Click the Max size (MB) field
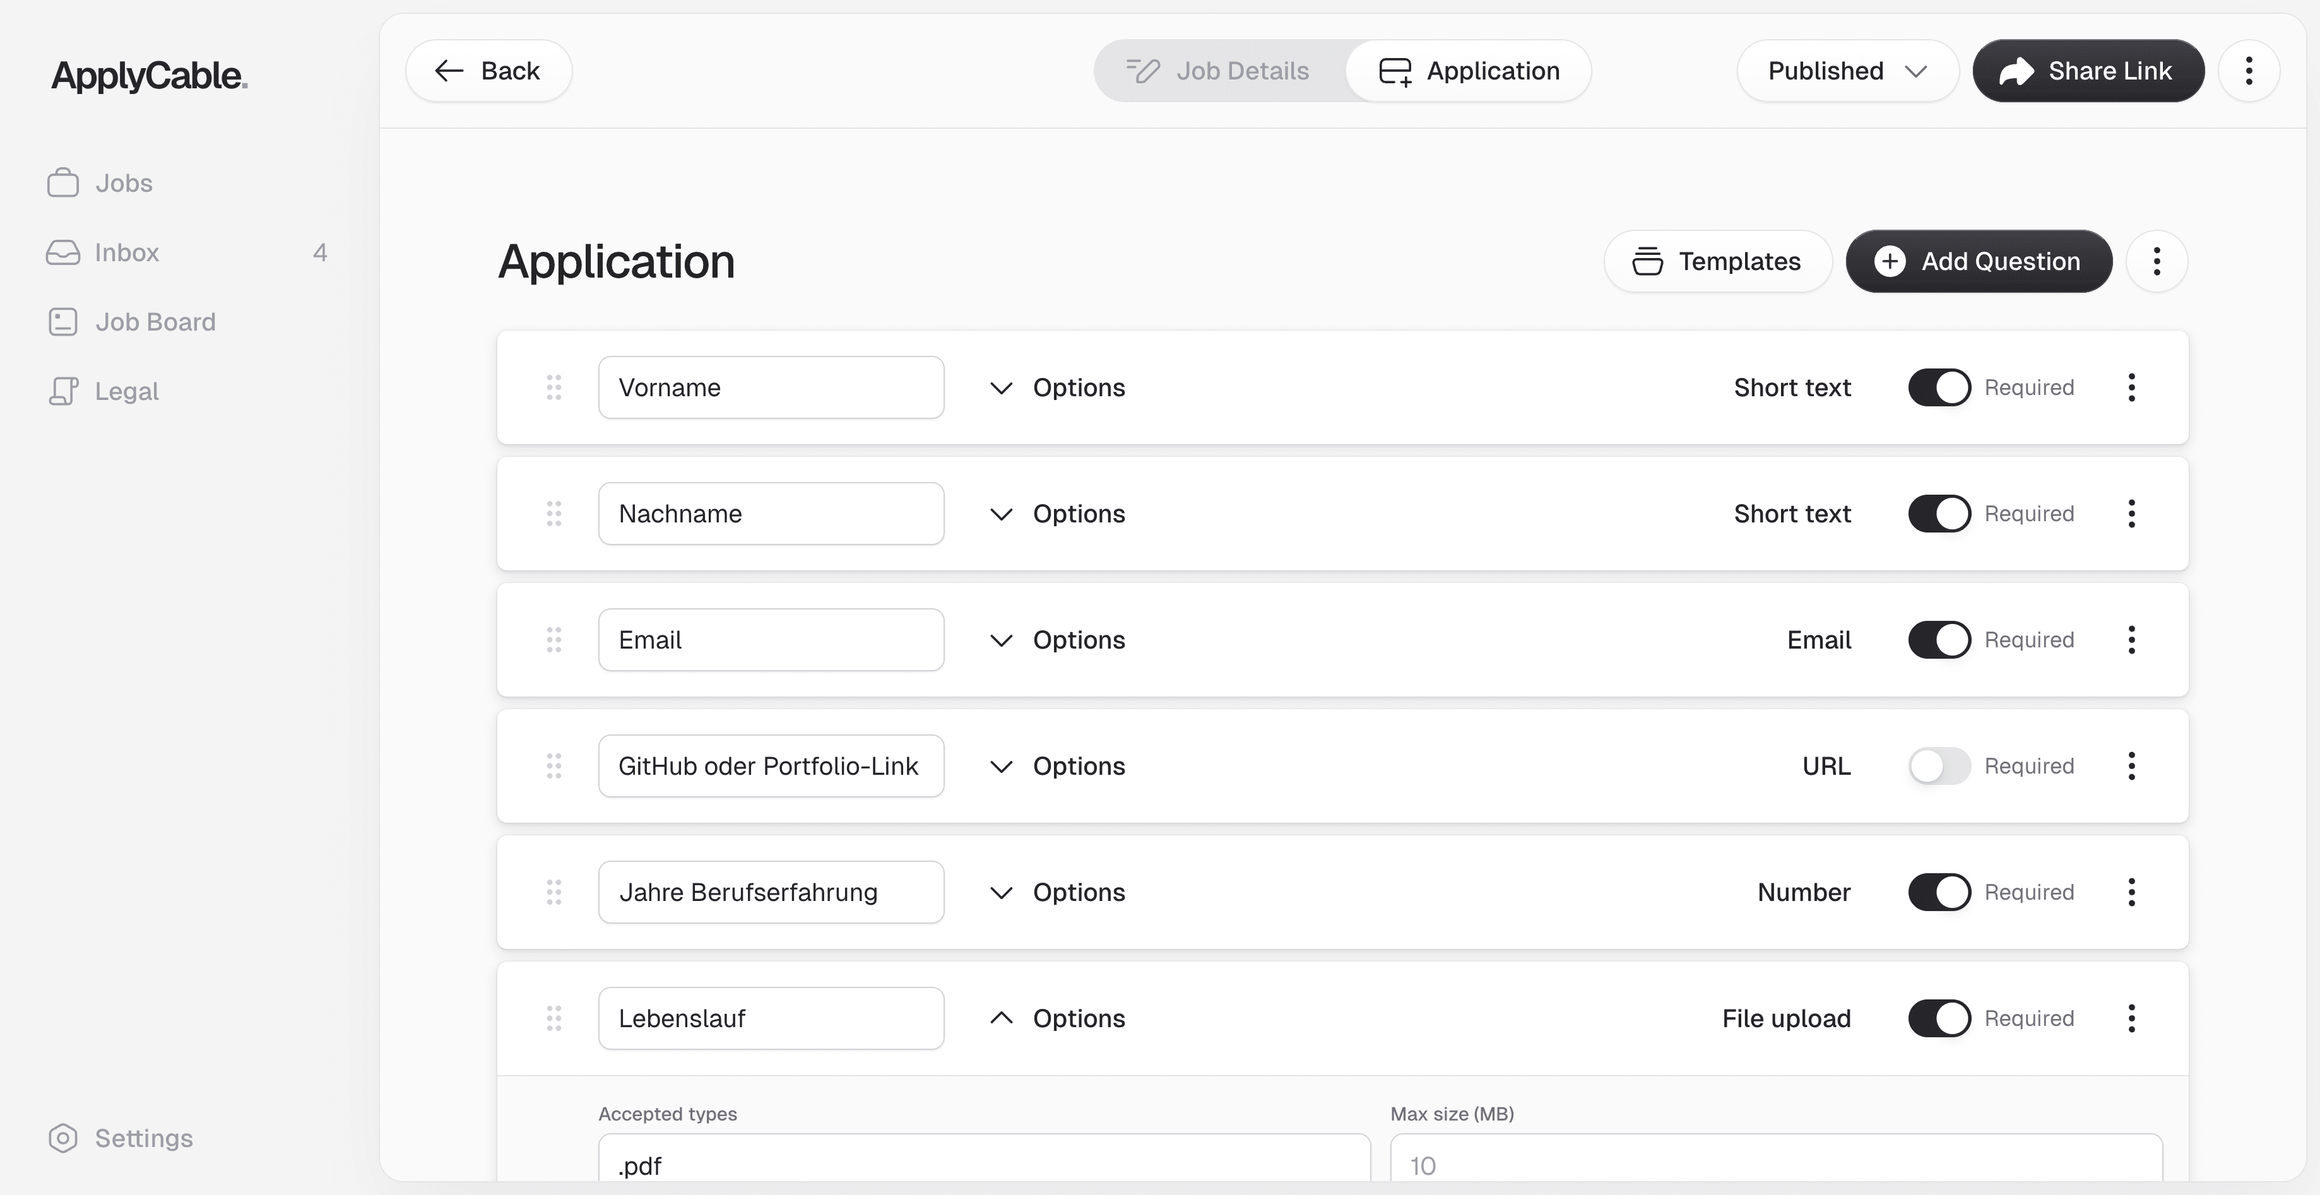The image size is (2320, 1195). tap(1776, 1158)
